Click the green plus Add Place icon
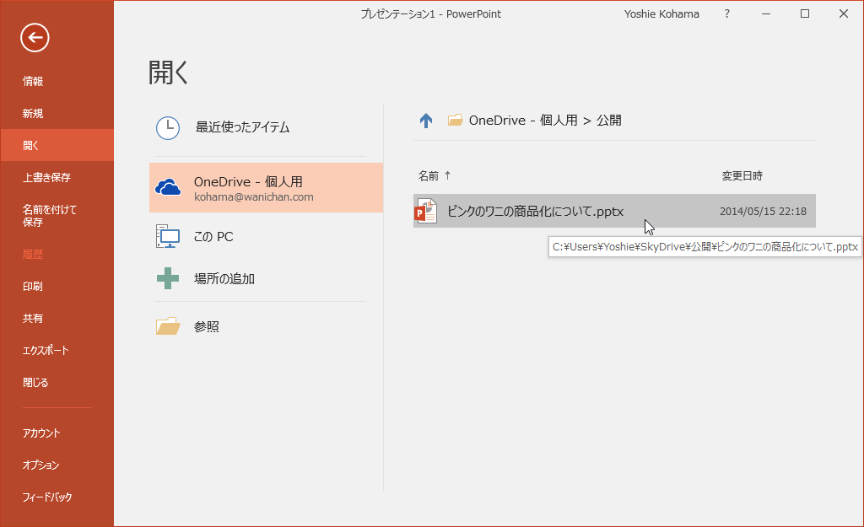Viewport: 864px width, 527px height. click(168, 278)
